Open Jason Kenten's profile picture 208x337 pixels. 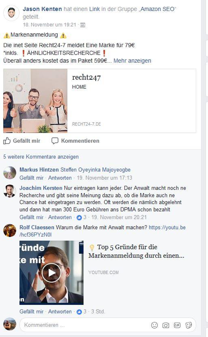(11, 13)
